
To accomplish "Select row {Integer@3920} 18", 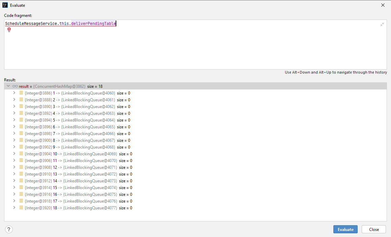I will pos(195,208).
